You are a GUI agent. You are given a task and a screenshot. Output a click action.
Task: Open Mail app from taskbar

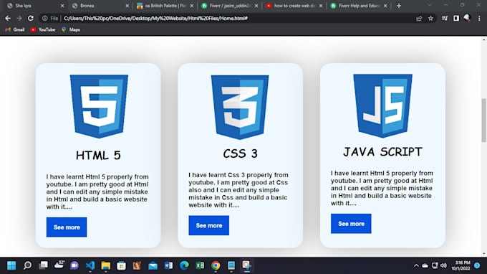[x=153, y=265]
